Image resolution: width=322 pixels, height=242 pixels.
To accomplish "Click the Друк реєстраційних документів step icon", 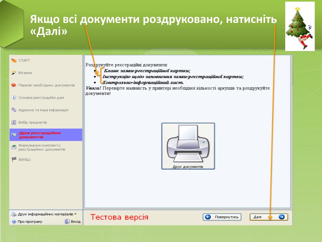I will coord(14,135).
